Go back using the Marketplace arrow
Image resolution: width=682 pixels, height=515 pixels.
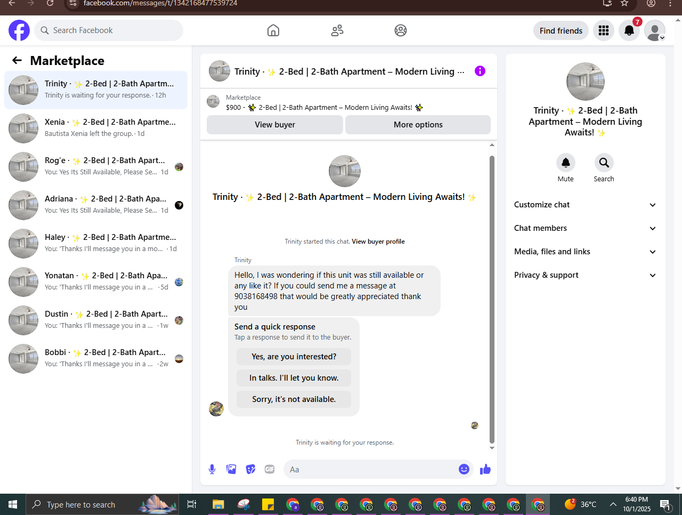pos(17,60)
